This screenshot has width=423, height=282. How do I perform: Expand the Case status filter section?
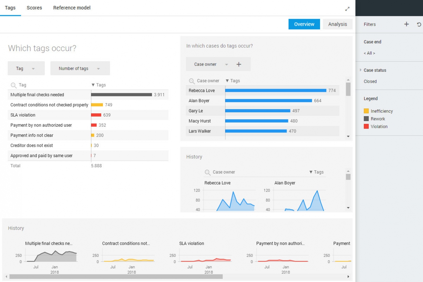361,70
